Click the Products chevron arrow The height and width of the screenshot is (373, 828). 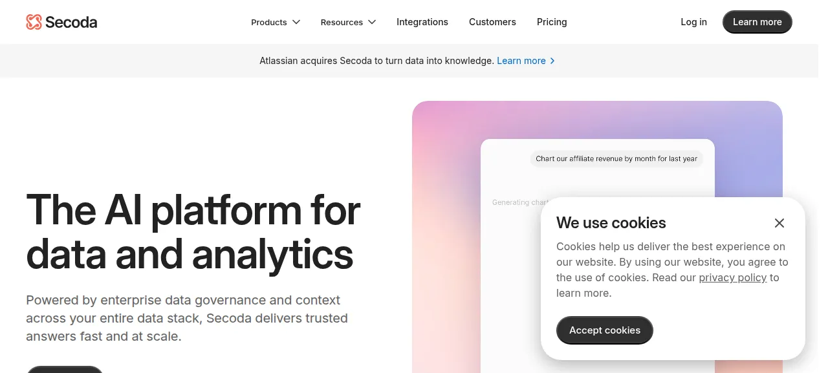click(x=296, y=22)
